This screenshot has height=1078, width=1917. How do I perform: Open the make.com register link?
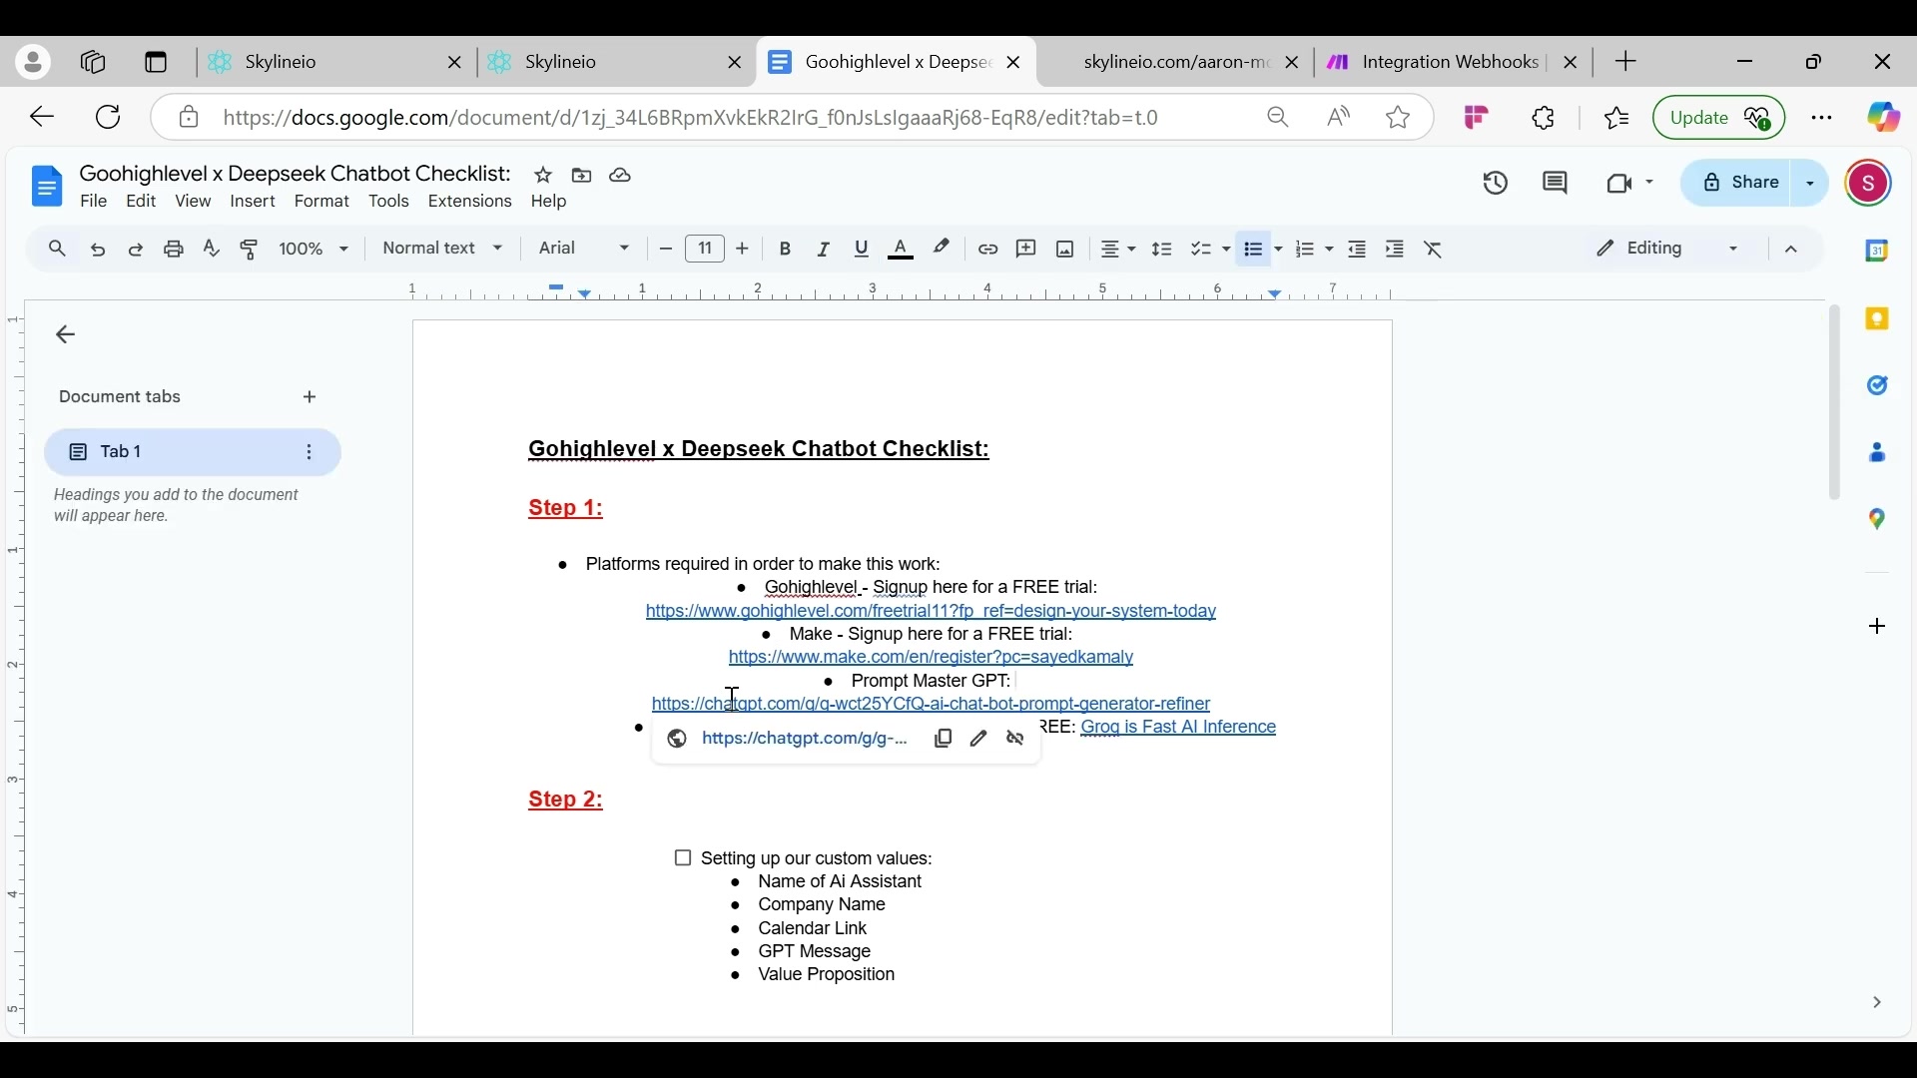931,660
